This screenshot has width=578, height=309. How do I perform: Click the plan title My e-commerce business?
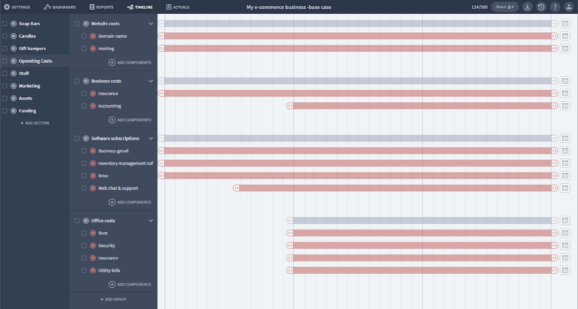289,7
